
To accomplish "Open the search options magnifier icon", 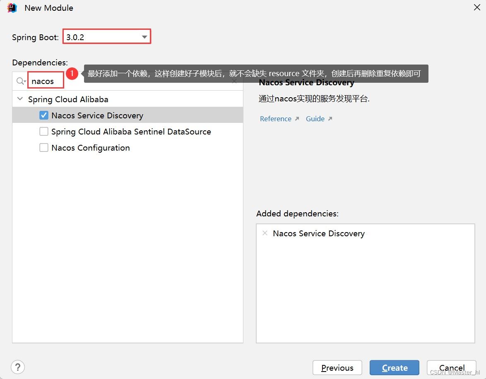I will (x=21, y=81).
